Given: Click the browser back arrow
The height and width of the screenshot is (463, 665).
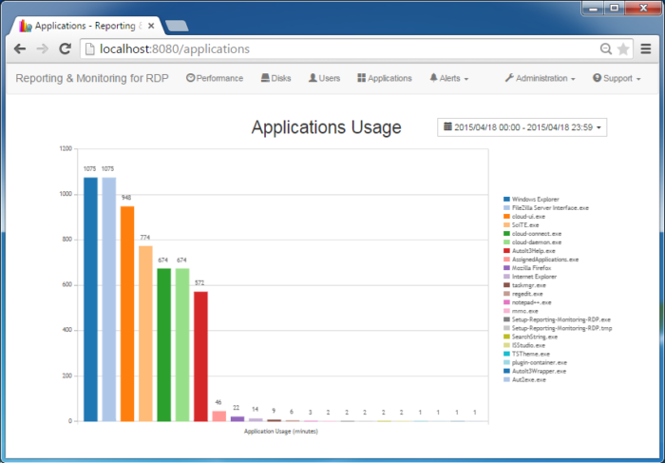Looking at the screenshot, I should click(20, 48).
